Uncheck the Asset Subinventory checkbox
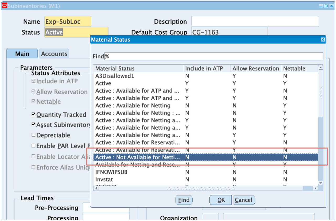Image resolution: width=336 pixels, height=221 pixels. coord(33,124)
